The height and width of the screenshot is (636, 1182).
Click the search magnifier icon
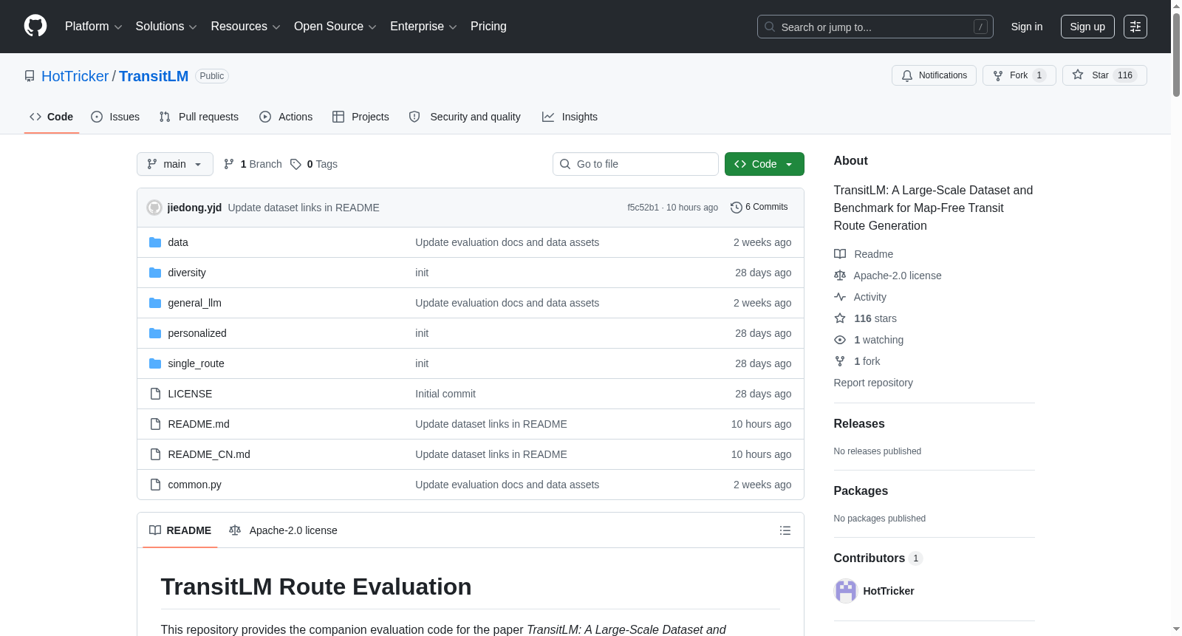(770, 27)
